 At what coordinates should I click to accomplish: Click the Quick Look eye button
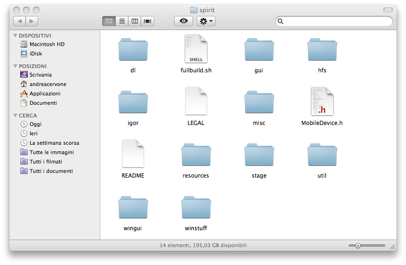183,21
